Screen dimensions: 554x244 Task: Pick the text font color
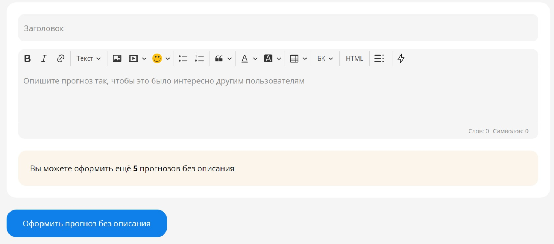pyautogui.click(x=244, y=58)
